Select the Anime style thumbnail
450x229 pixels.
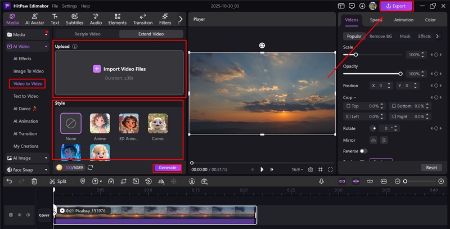tap(100, 123)
